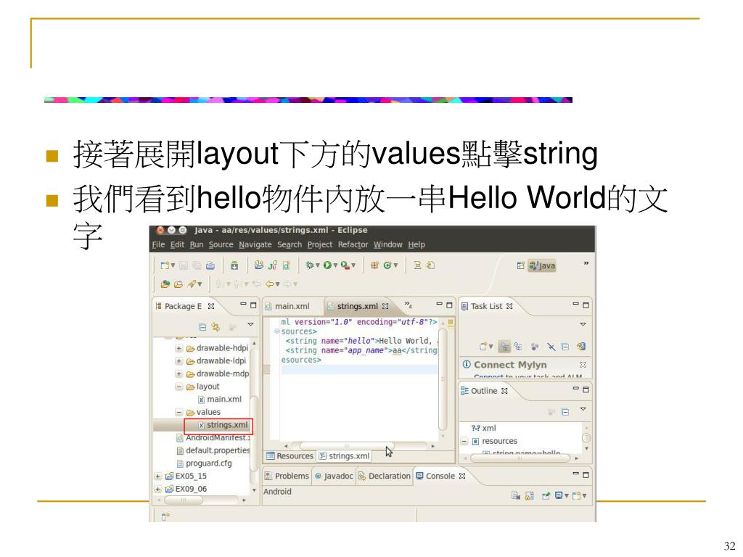Show more perspectives chevron

tap(586, 263)
